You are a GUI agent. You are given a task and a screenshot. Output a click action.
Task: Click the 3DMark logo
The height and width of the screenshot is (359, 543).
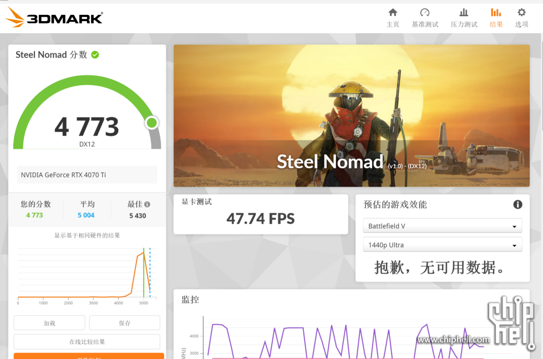(x=54, y=17)
